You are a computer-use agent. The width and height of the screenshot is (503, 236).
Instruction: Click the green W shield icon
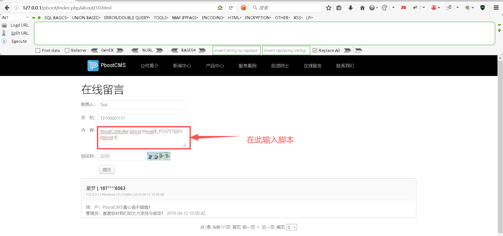coord(483,8)
